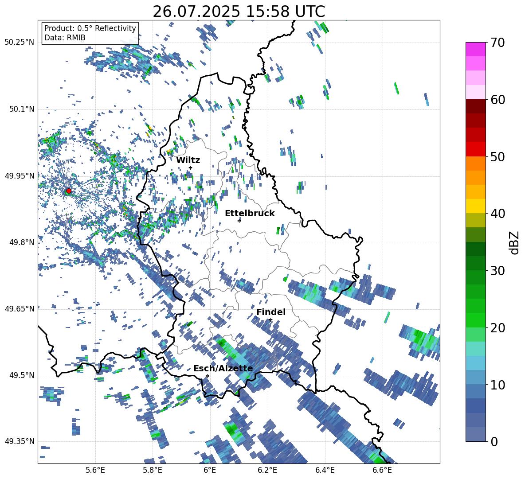This screenshot has height=479, width=525.
Task: Click the 6.2°E longitude tick label
Action: 267,471
